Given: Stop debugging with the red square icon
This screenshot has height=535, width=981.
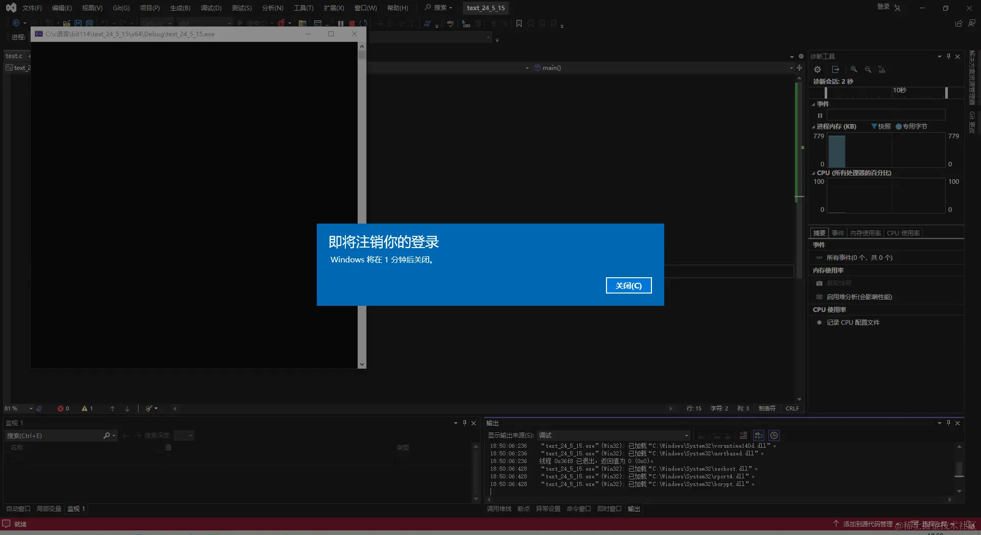Looking at the screenshot, I should 352,23.
